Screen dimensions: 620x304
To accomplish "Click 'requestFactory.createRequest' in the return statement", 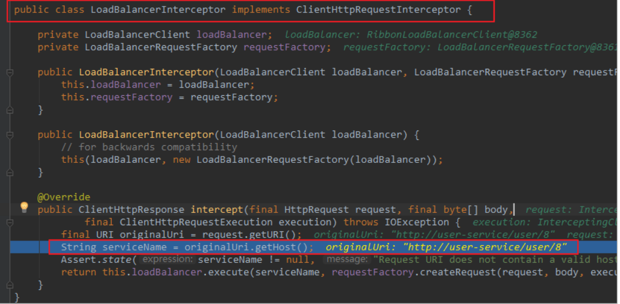I will click(x=414, y=272).
